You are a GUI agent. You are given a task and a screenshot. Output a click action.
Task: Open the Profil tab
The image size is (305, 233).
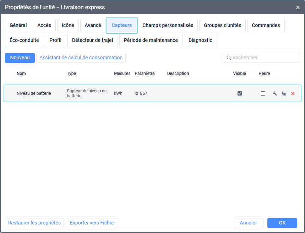pyautogui.click(x=55, y=40)
